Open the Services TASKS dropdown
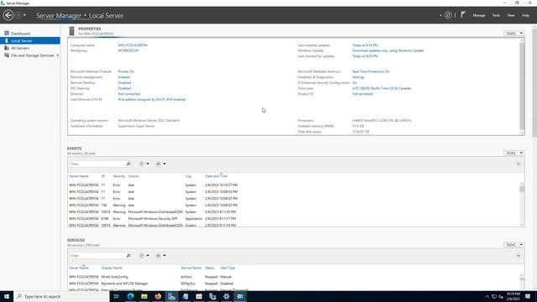The width and height of the screenshot is (537, 302). (x=514, y=244)
